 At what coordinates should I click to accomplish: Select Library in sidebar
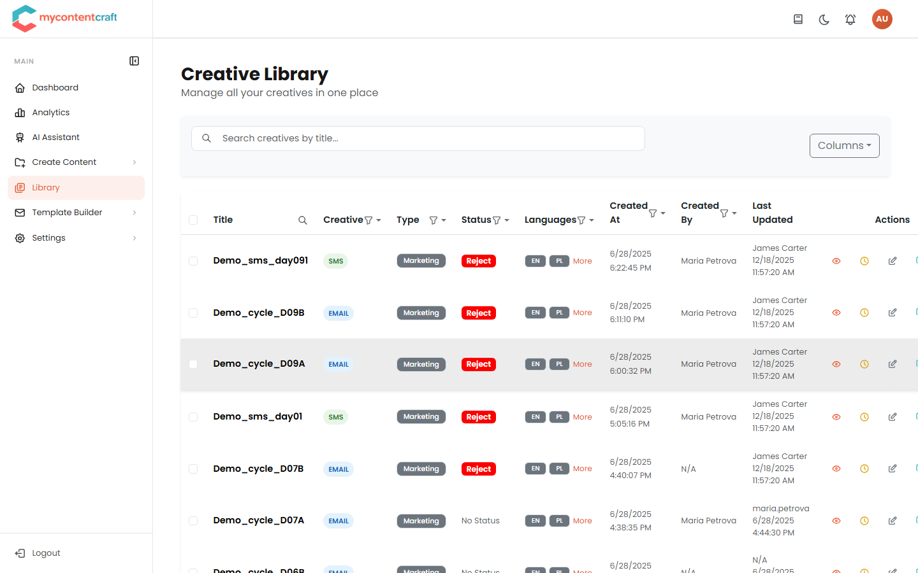pyautogui.click(x=76, y=188)
